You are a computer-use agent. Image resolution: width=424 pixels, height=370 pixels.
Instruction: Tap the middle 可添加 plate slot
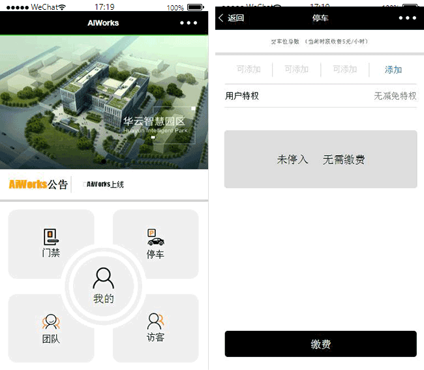click(x=296, y=70)
